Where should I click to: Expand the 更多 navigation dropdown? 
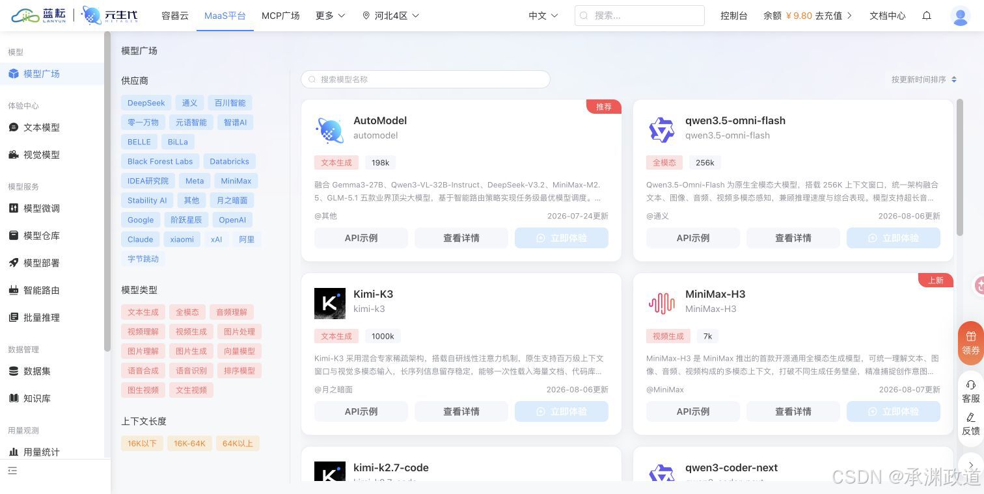pos(331,16)
